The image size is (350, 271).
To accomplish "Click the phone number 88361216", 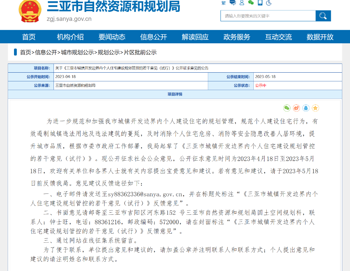I will pos(108,222).
